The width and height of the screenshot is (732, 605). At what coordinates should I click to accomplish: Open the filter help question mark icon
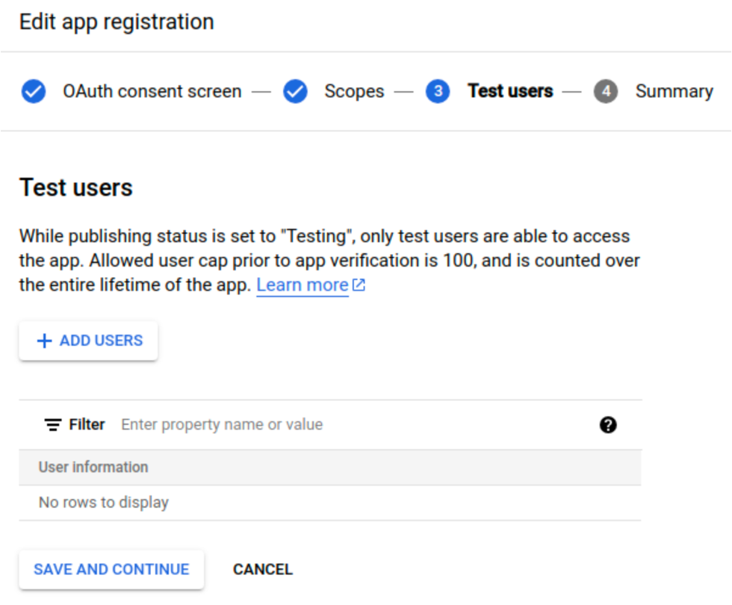point(609,424)
